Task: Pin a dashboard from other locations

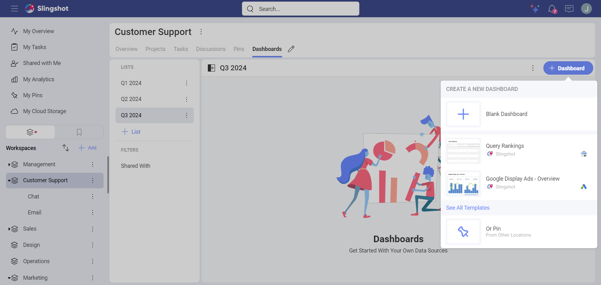Action: pyautogui.click(x=519, y=232)
